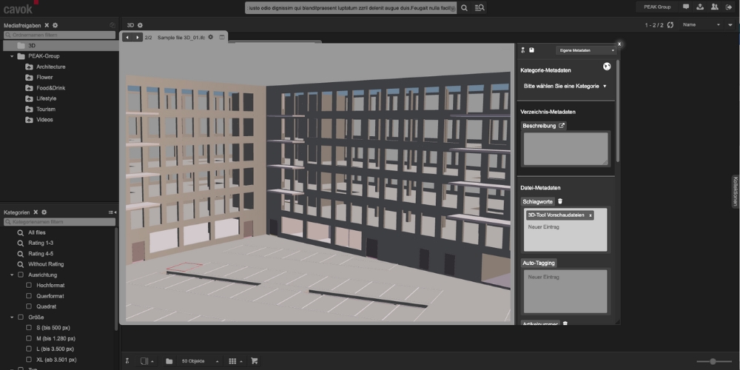Open the Kategorien panel settings gear

[44, 212]
